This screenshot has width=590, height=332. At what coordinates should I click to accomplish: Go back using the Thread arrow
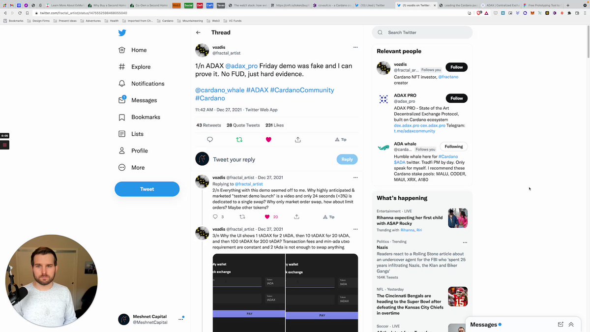(x=198, y=32)
